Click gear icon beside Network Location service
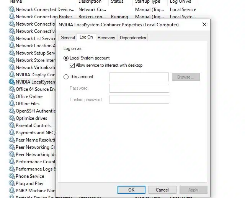Image resolution: width=245 pixels, height=198 pixels. tap(12, 46)
